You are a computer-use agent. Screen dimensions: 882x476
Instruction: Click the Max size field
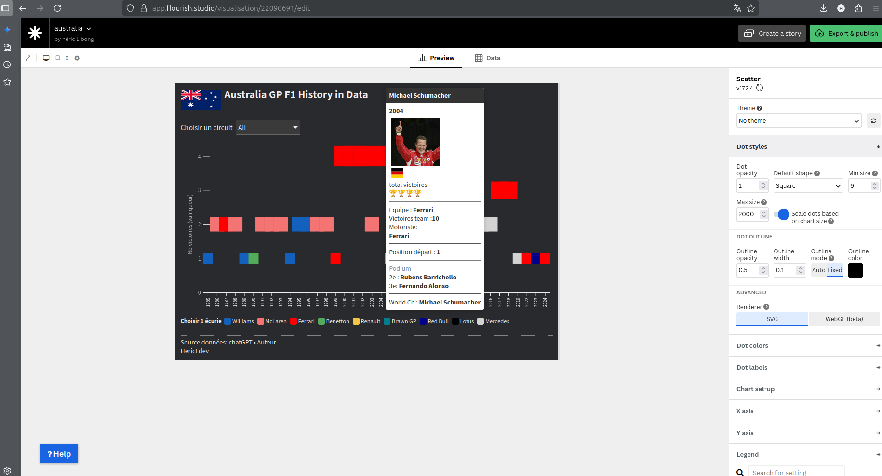tap(752, 214)
